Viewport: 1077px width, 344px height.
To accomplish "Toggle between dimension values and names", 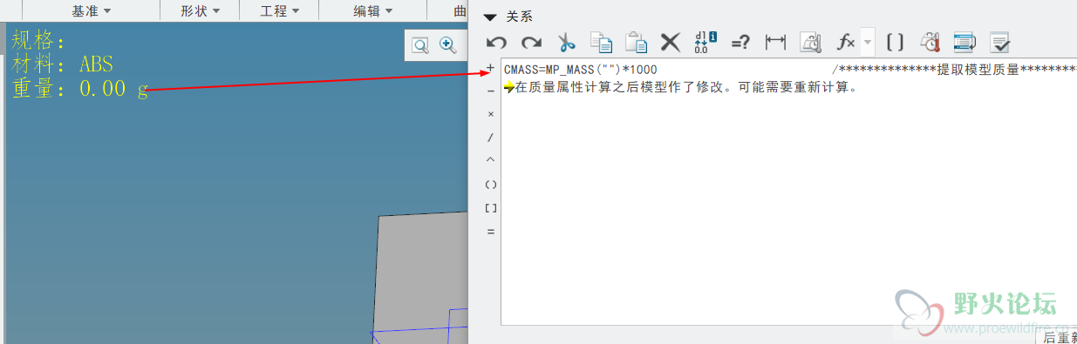I will 706,42.
